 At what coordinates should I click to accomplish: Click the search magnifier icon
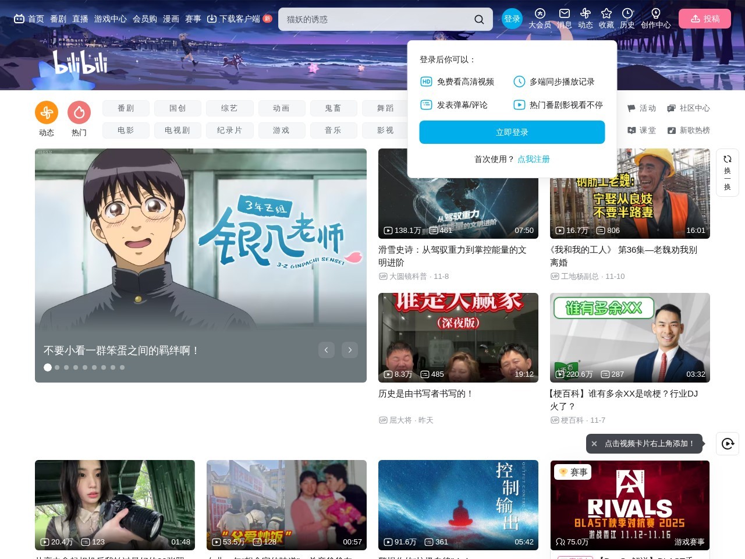479,19
